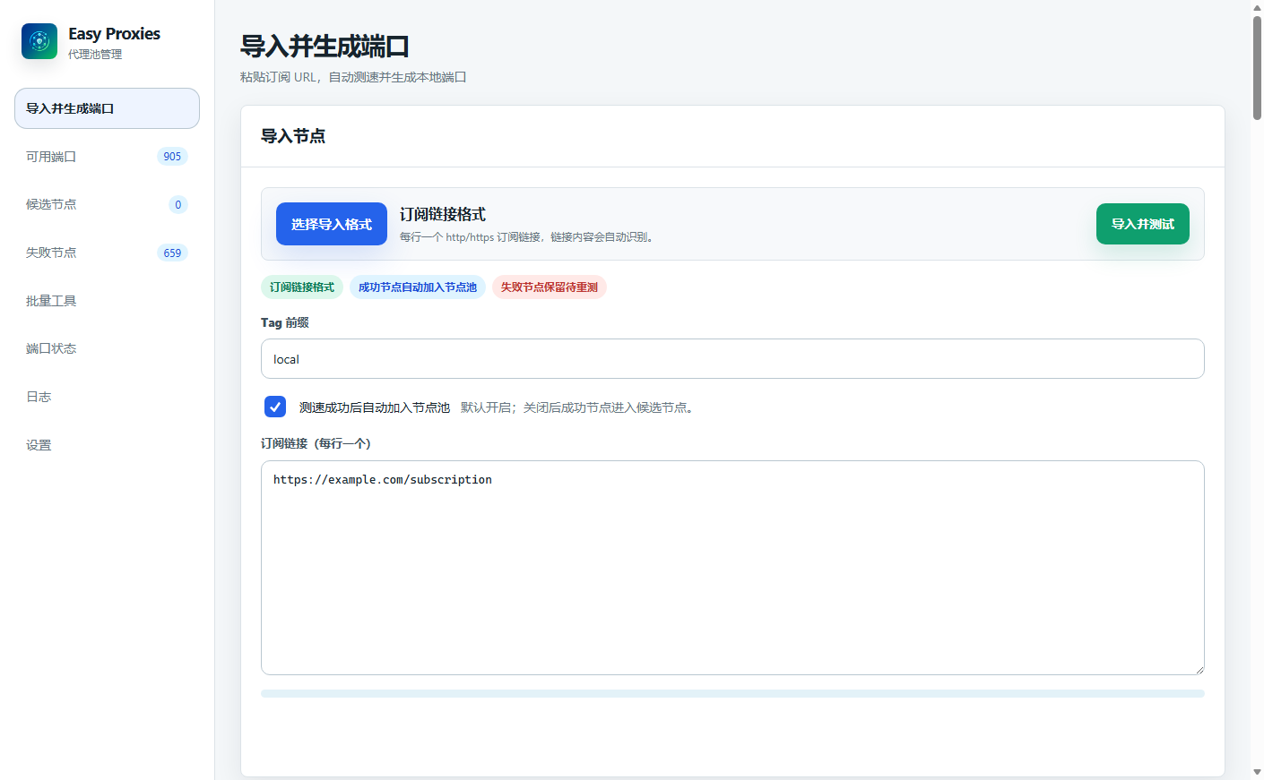Uncheck 测速成功后自动加入节点池 checkbox
The image size is (1264, 780).
275,407
